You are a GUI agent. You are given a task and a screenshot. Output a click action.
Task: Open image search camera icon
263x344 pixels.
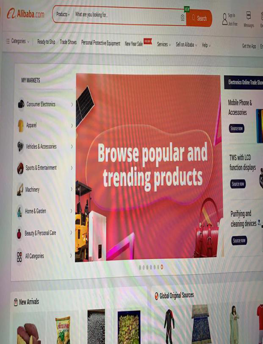coord(183,17)
